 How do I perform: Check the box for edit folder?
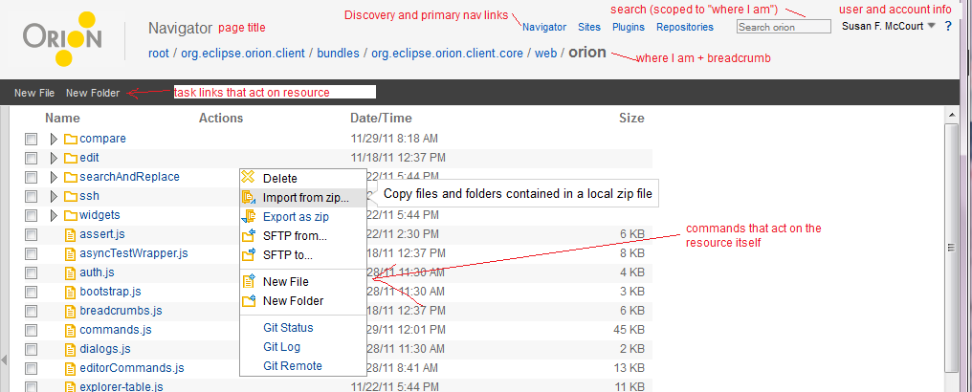tap(31, 159)
